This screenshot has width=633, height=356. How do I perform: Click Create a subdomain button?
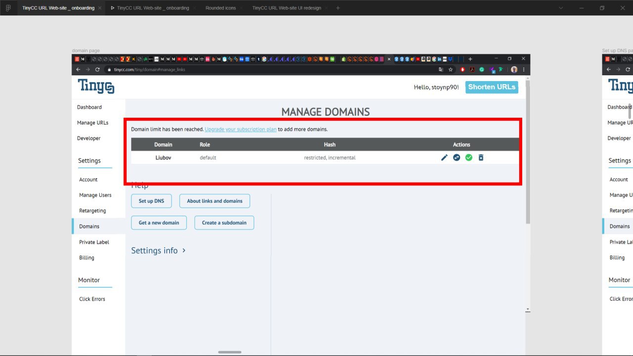(224, 223)
